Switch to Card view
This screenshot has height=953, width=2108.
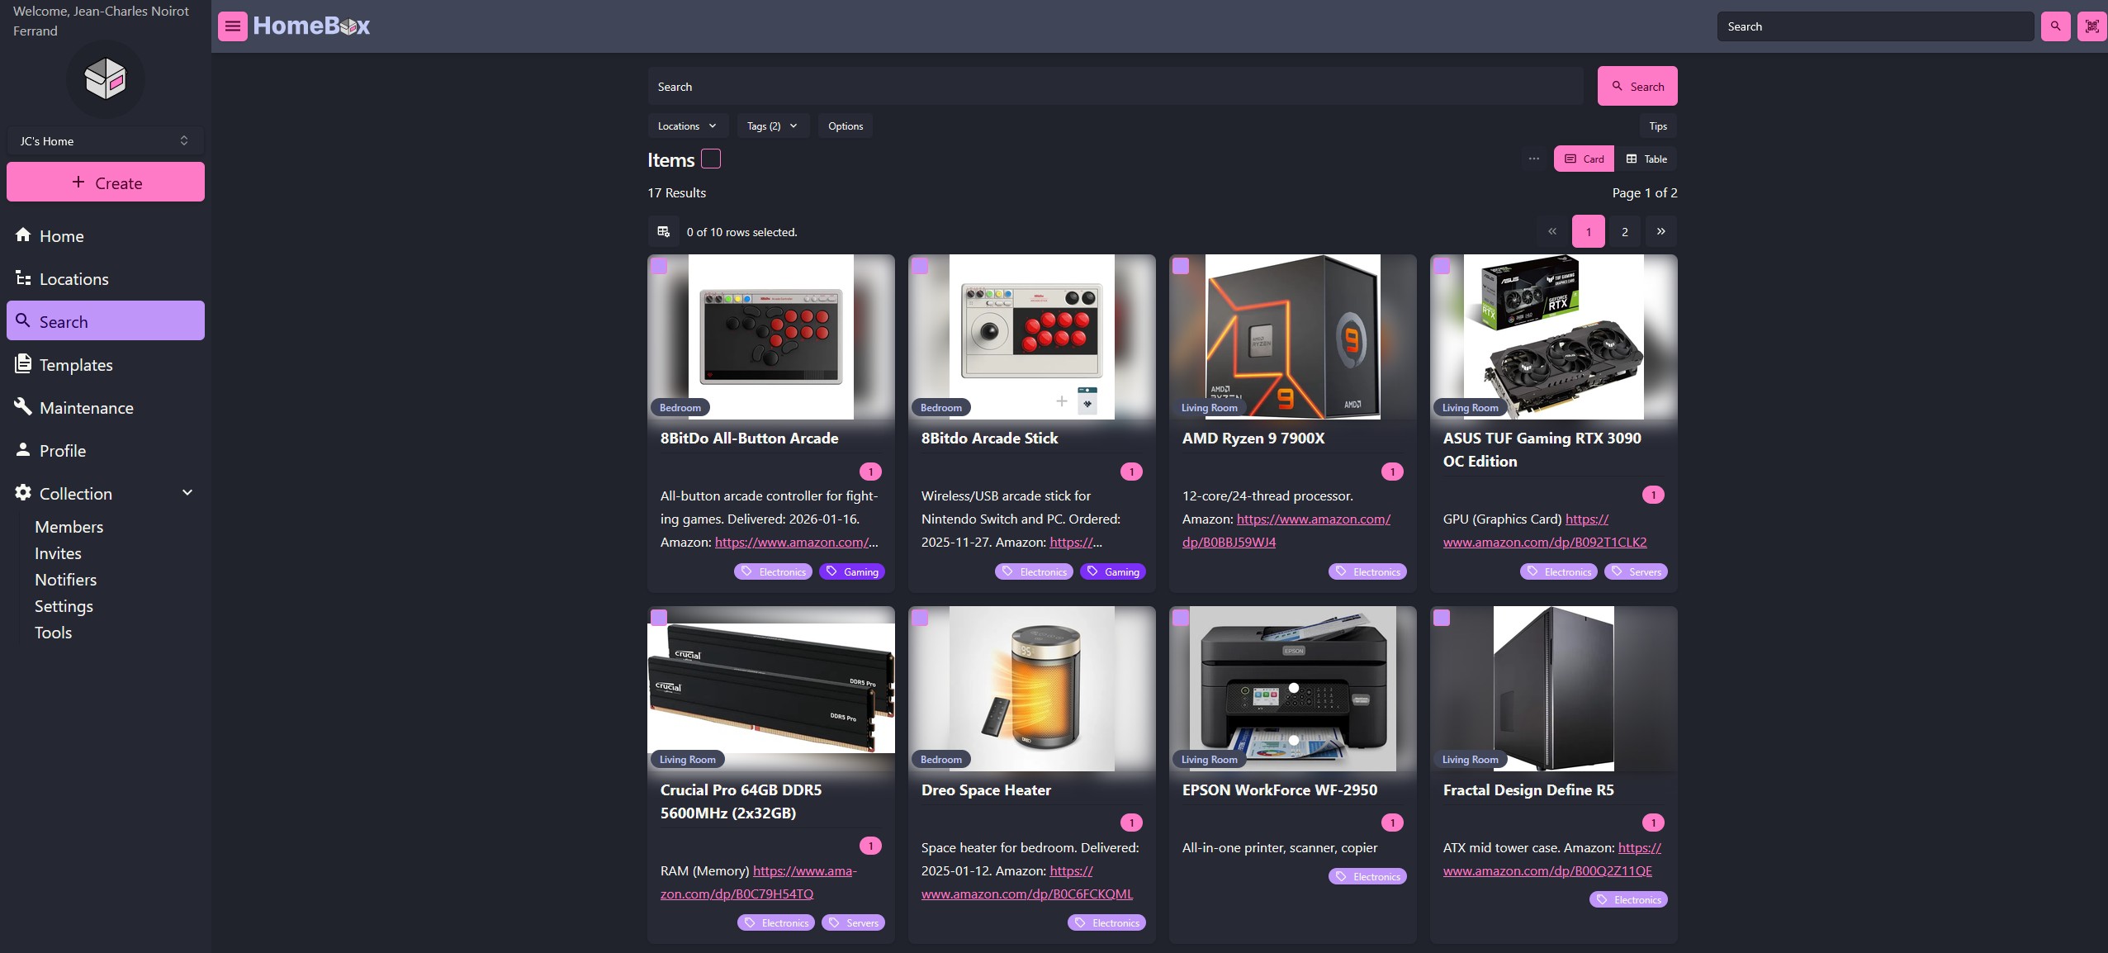coord(1584,159)
